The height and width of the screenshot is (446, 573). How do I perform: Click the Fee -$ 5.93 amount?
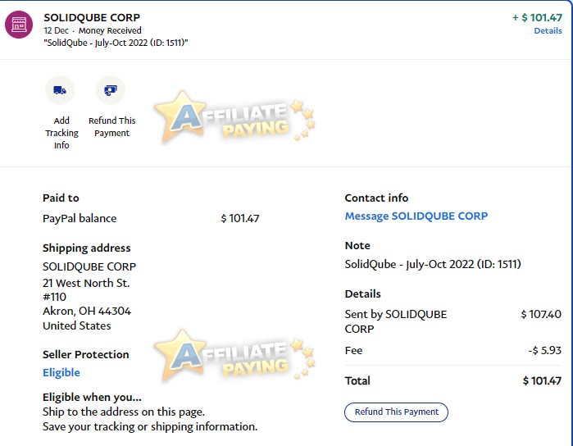coord(544,350)
